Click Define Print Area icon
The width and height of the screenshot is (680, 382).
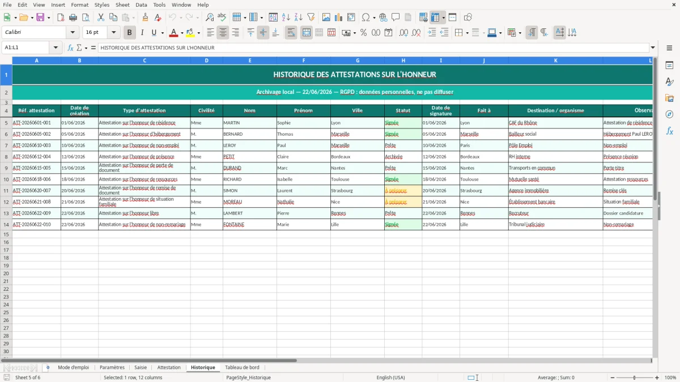pos(423,18)
